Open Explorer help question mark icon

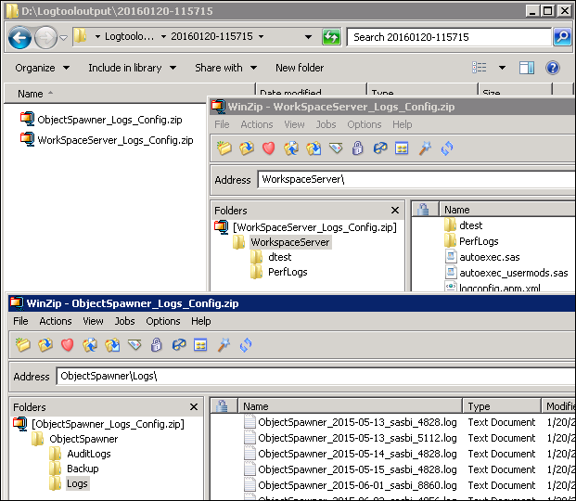(x=553, y=68)
